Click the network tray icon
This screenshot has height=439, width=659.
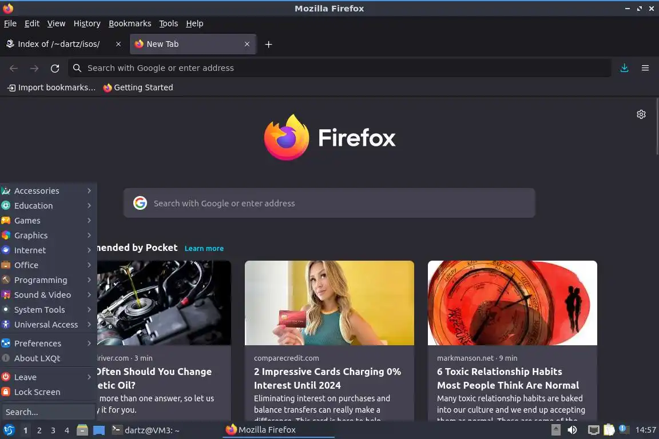pyautogui.click(x=593, y=430)
